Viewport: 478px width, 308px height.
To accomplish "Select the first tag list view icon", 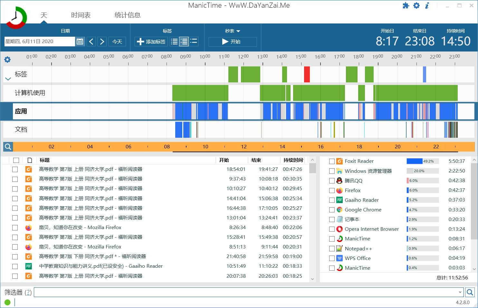I will coord(174,42).
